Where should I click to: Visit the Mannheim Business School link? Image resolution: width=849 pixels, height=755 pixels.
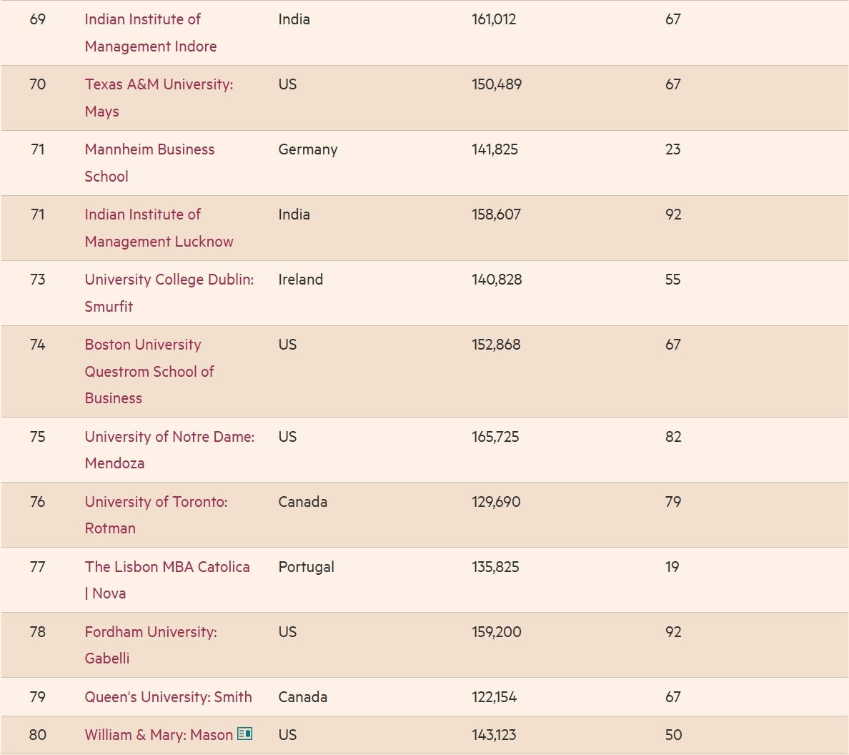(x=149, y=162)
